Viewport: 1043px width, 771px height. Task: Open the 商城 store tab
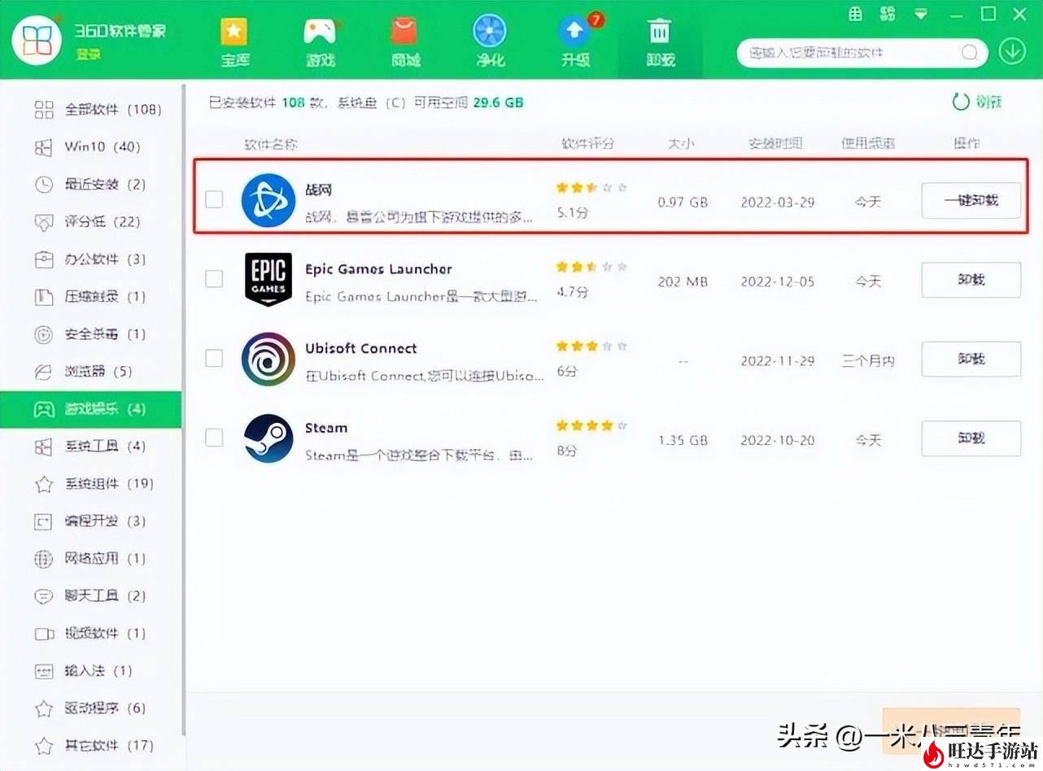(405, 41)
